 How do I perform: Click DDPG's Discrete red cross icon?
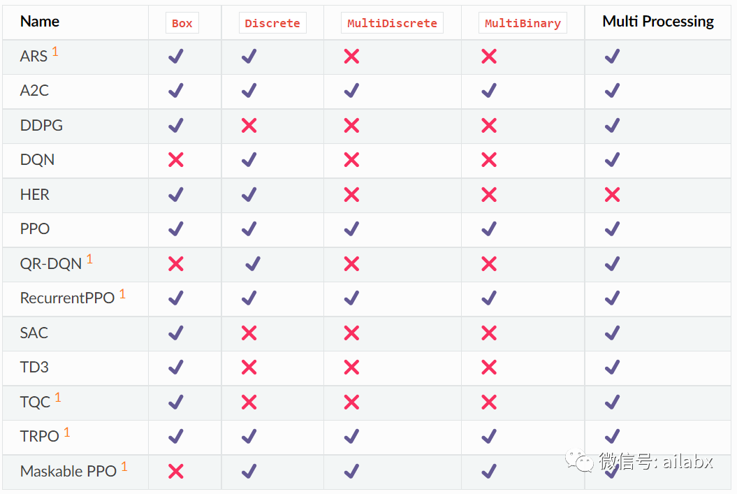pyautogui.click(x=249, y=125)
